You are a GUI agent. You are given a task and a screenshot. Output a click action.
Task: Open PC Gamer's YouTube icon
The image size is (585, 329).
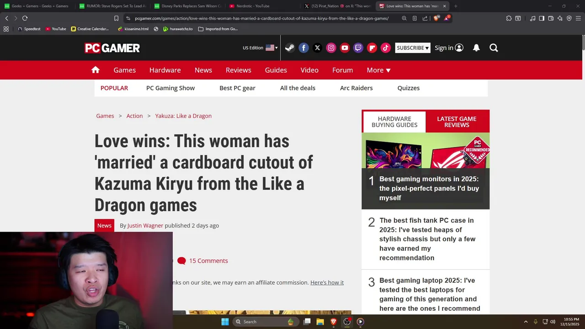345,48
